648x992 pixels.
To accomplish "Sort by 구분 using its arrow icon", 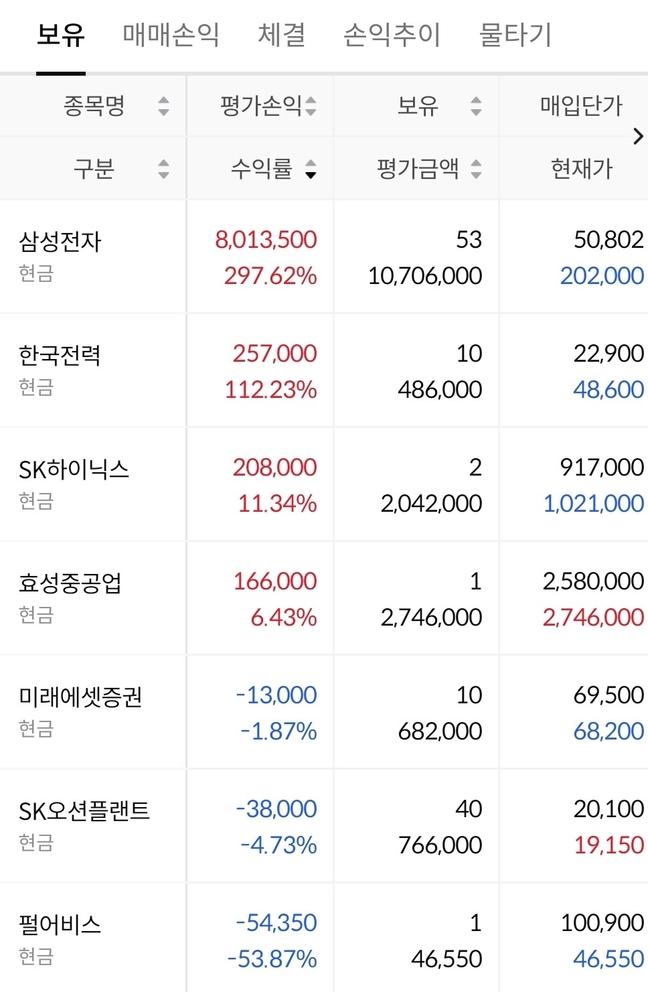I will pos(163,168).
